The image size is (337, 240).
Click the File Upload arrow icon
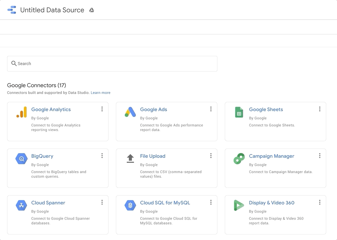(130, 158)
